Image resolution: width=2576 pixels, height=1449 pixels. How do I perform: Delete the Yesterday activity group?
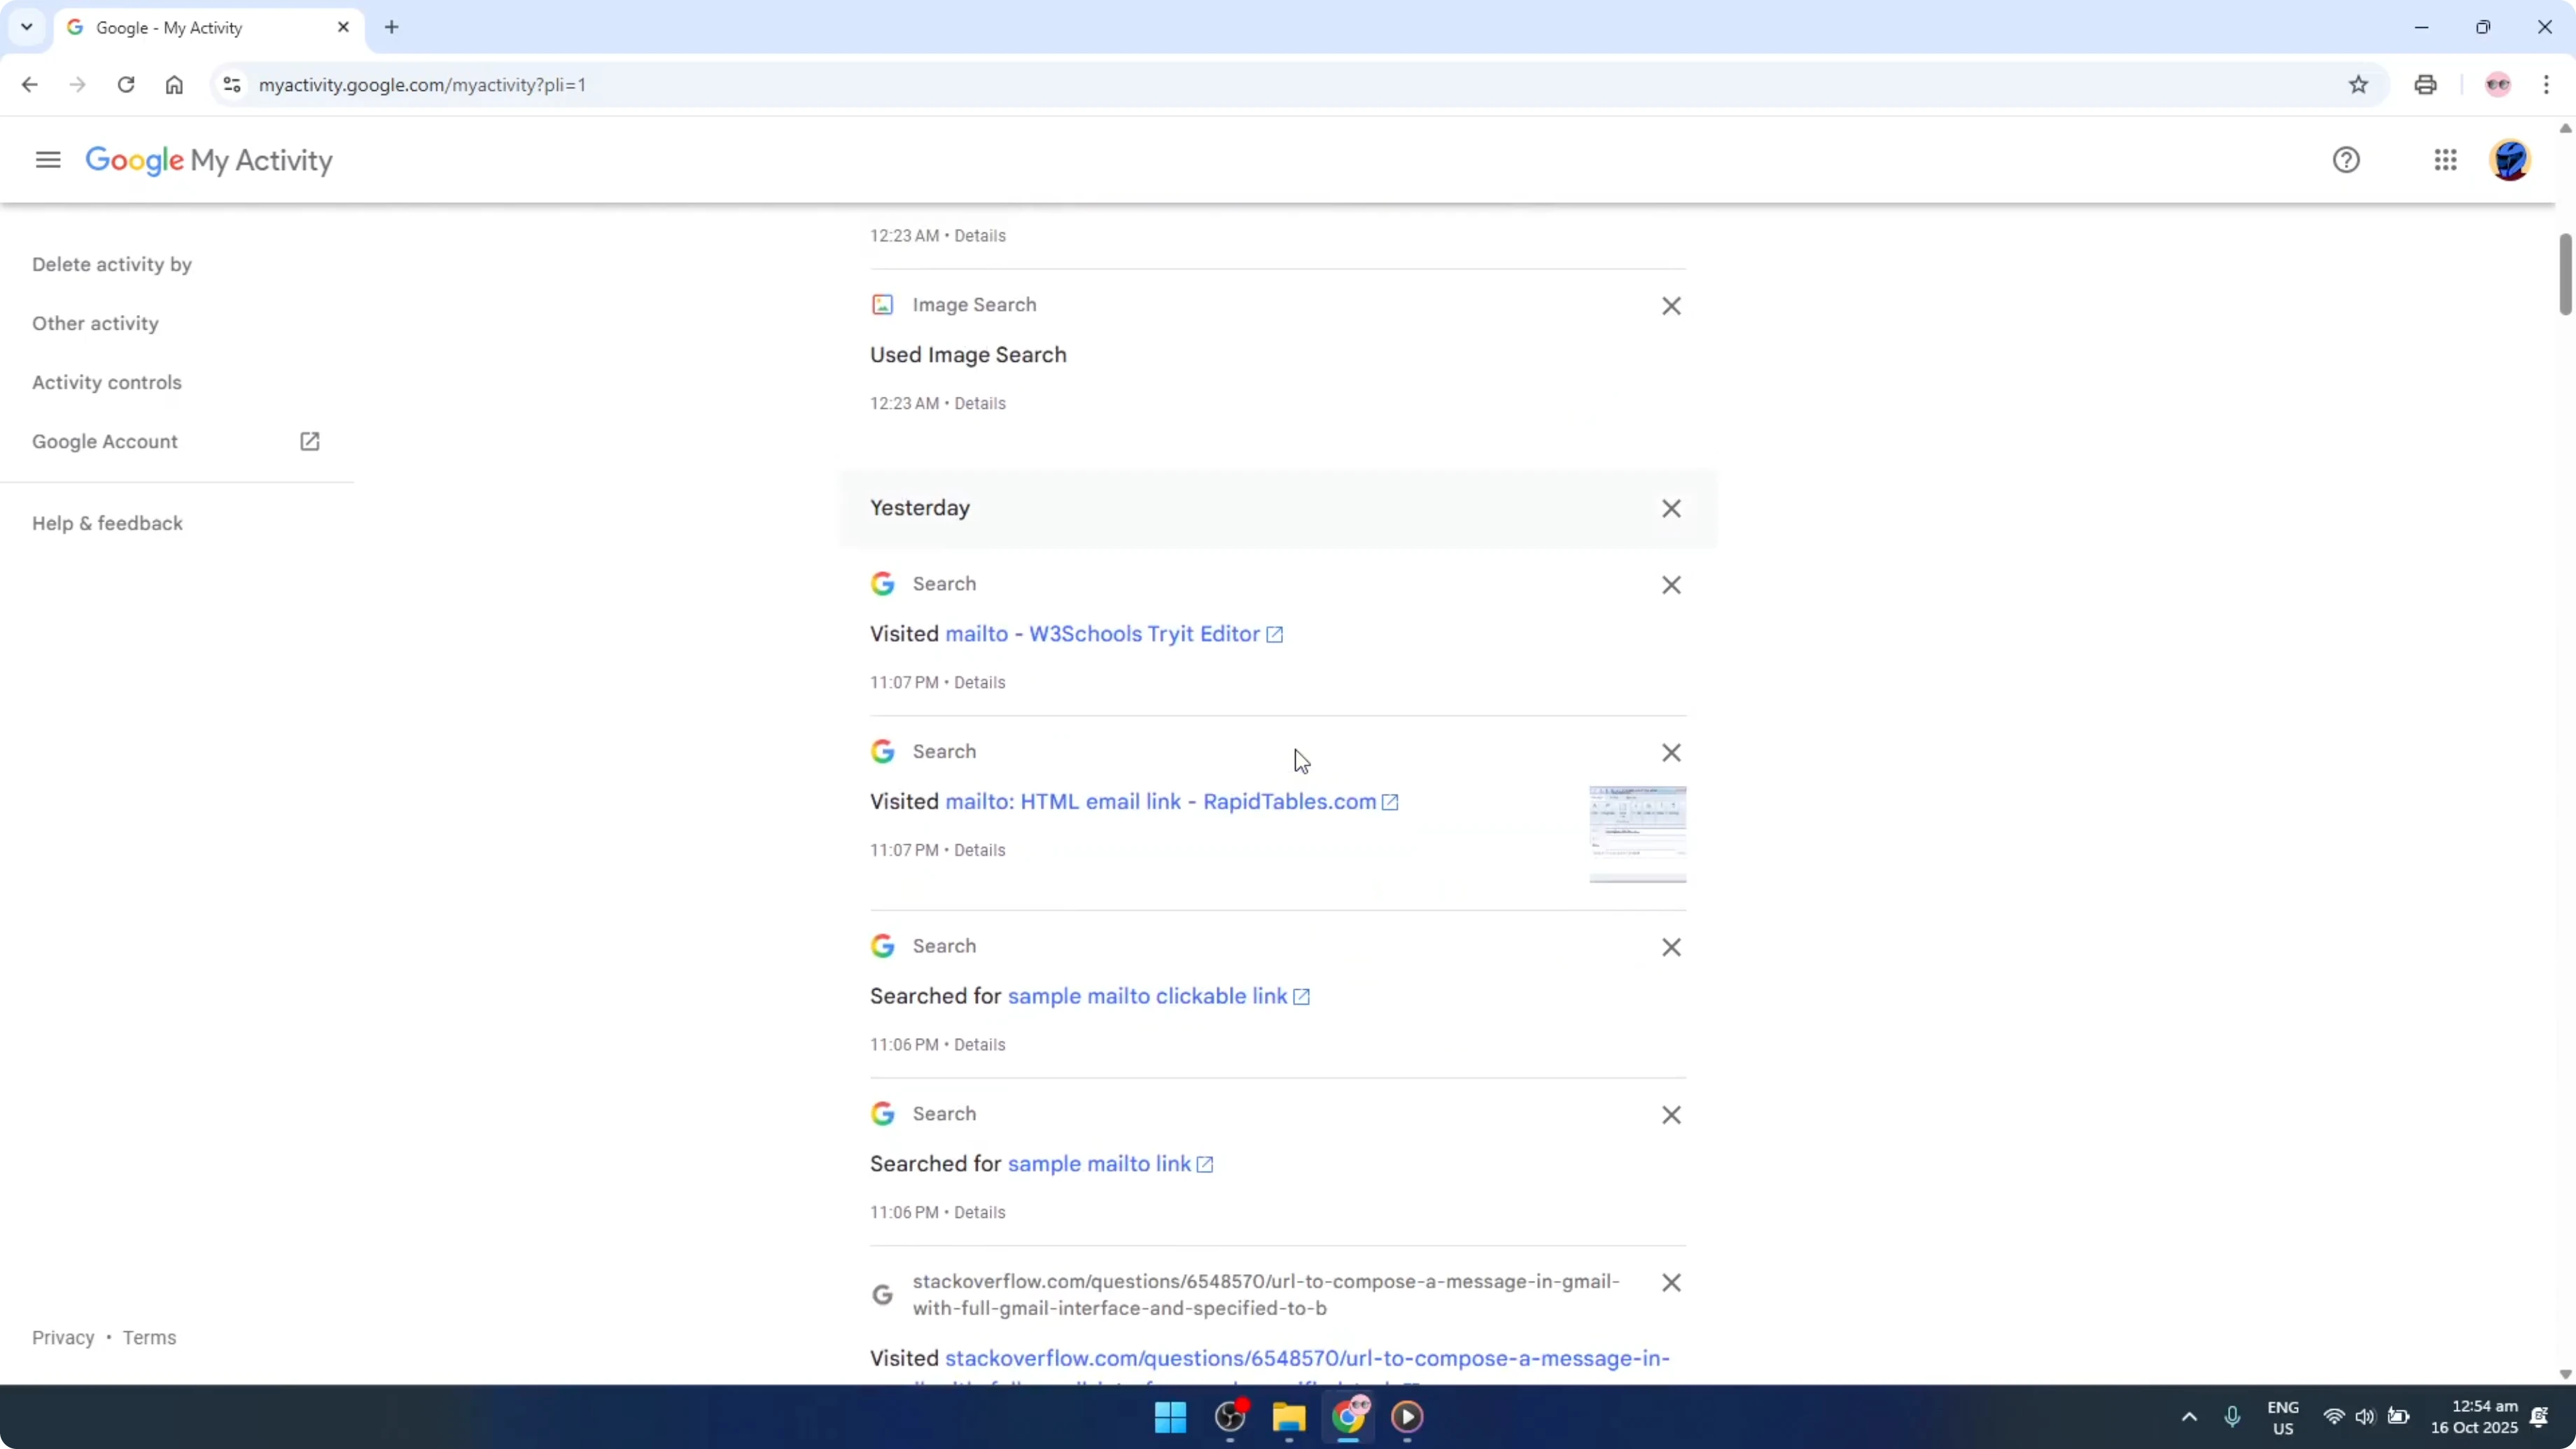pyautogui.click(x=1670, y=508)
